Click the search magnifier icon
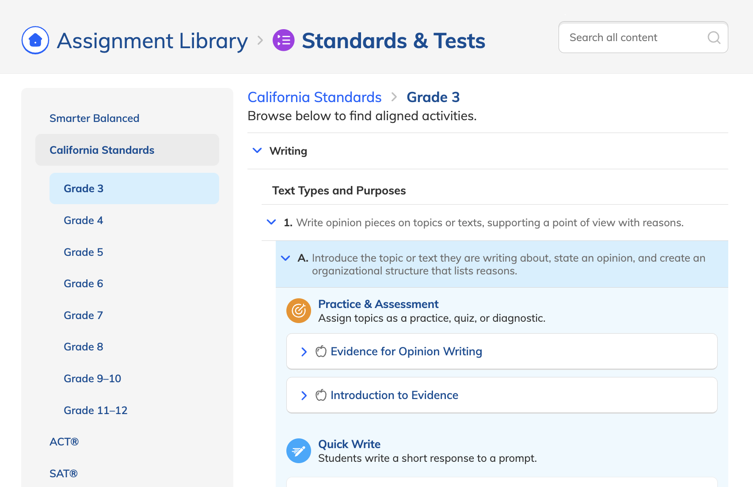This screenshot has width=753, height=487. (x=714, y=38)
